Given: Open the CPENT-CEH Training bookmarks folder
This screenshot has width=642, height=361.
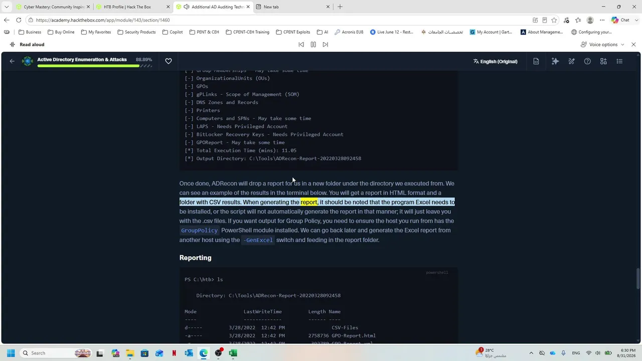Looking at the screenshot, I should (248, 32).
